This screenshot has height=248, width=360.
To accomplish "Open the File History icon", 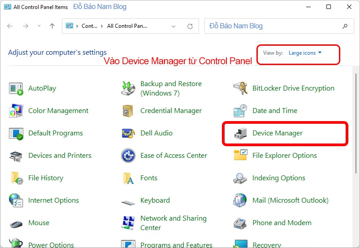I will [x=17, y=178].
